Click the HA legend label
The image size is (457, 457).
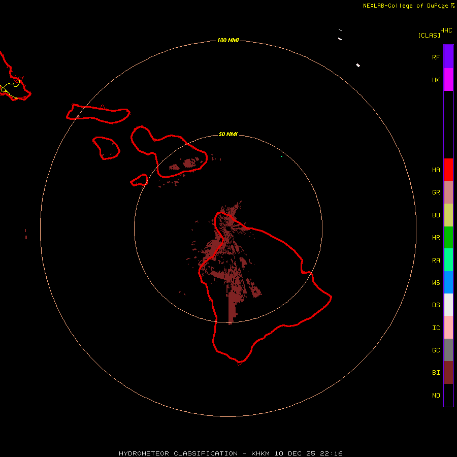[436, 170]
